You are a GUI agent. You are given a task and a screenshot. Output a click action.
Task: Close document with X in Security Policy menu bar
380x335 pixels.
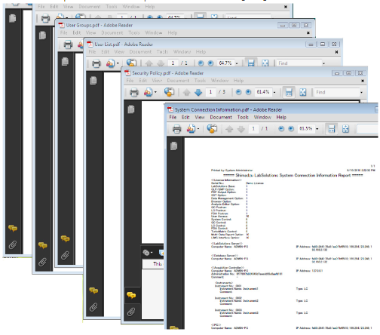363,81
